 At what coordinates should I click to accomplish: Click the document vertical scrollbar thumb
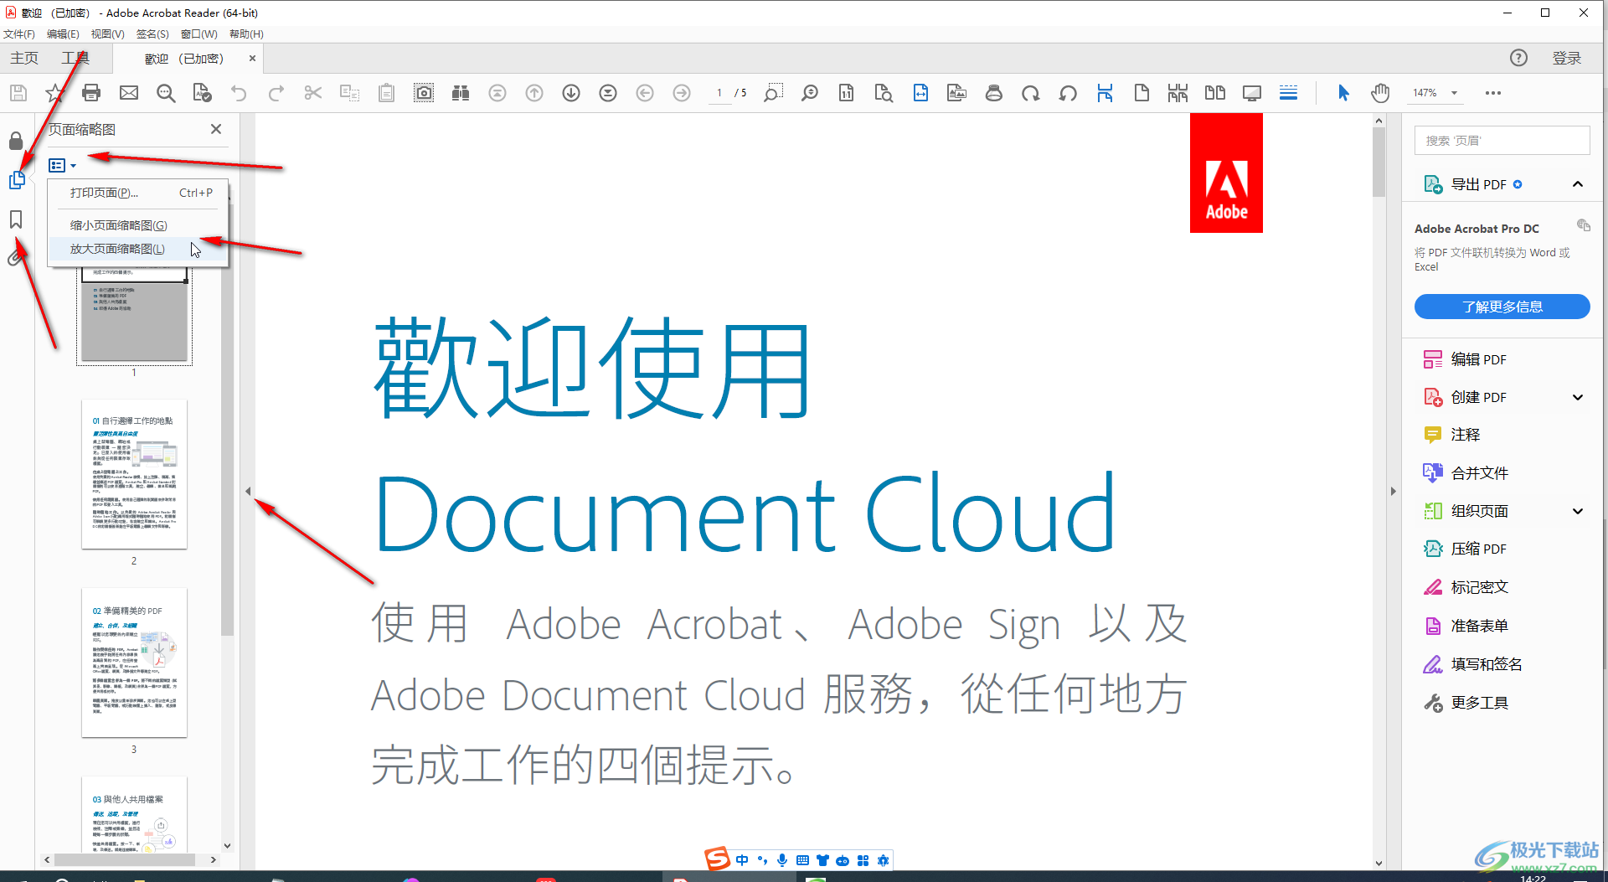(x=1379, y=162)
